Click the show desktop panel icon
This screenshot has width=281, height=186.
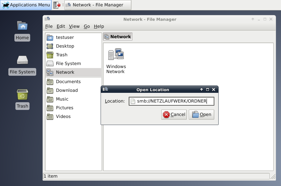coord(57,5)
